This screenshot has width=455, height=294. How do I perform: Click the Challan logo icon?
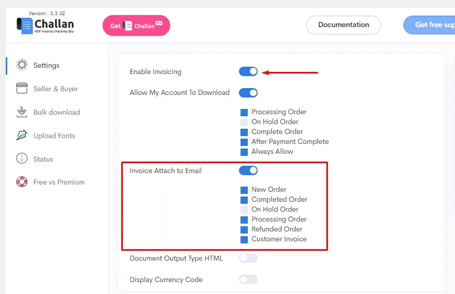pyautogui.click(x=24, y=26)
